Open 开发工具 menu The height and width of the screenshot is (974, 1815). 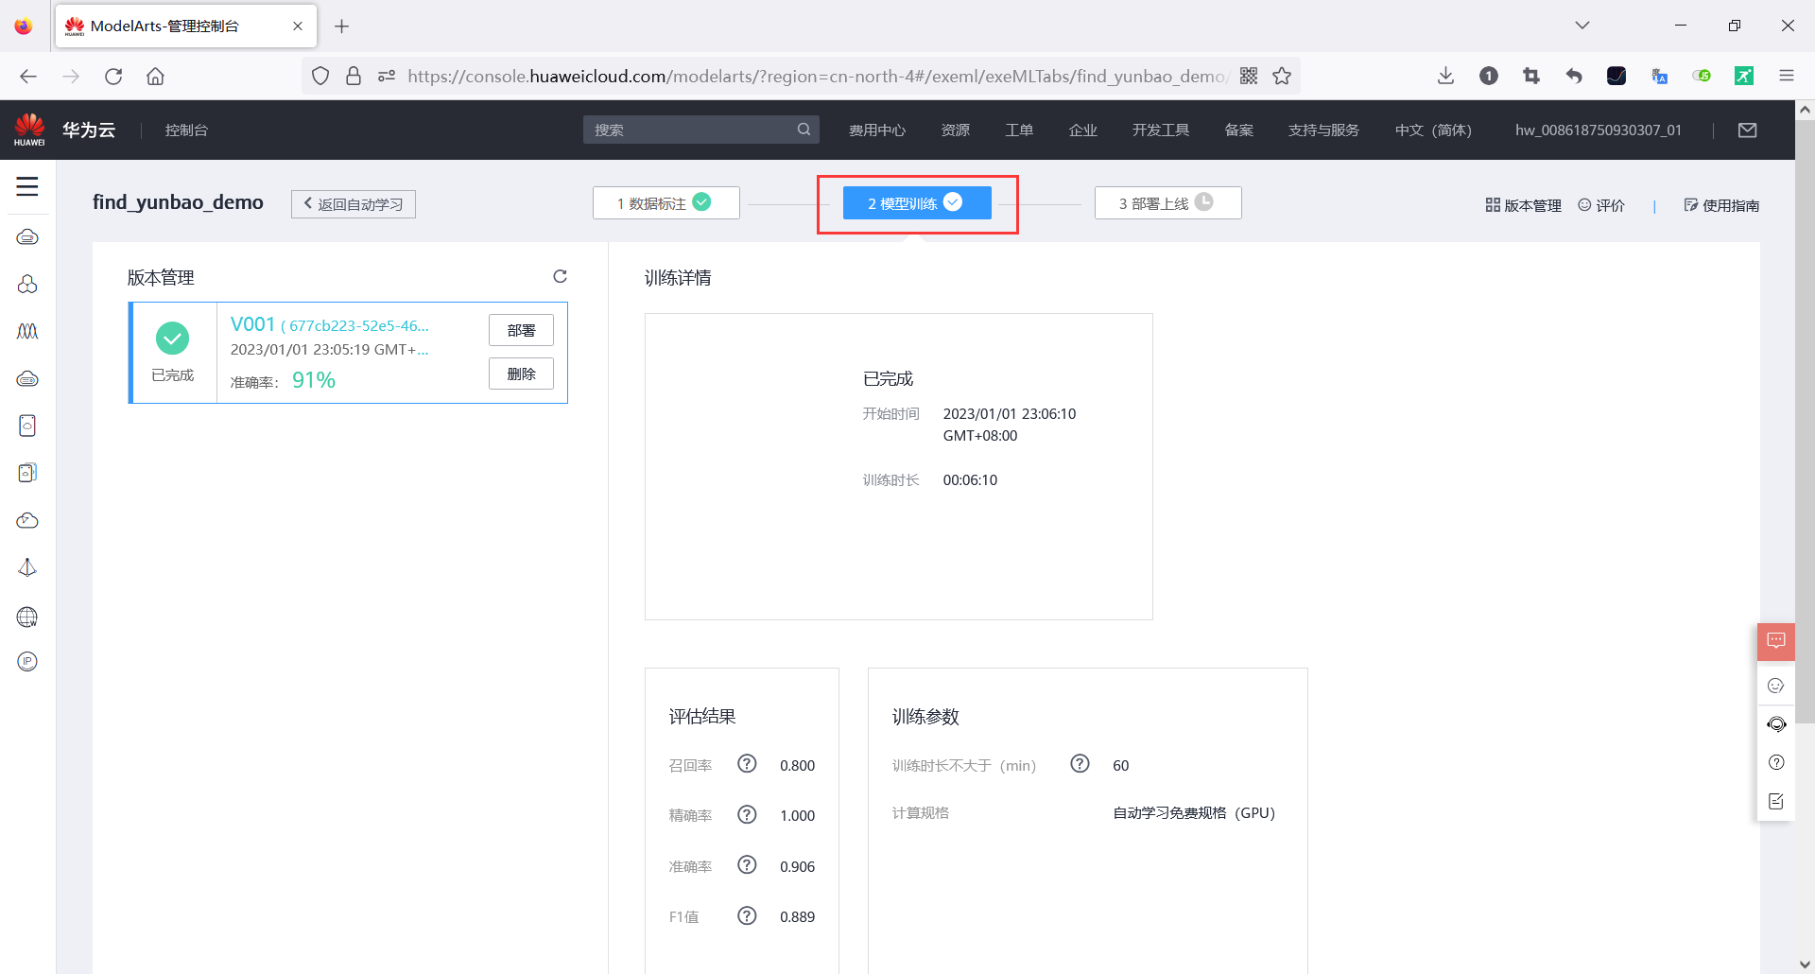pyautogui.click(x=1161, y=130)
